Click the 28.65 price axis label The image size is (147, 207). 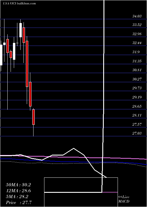point(137,106)
